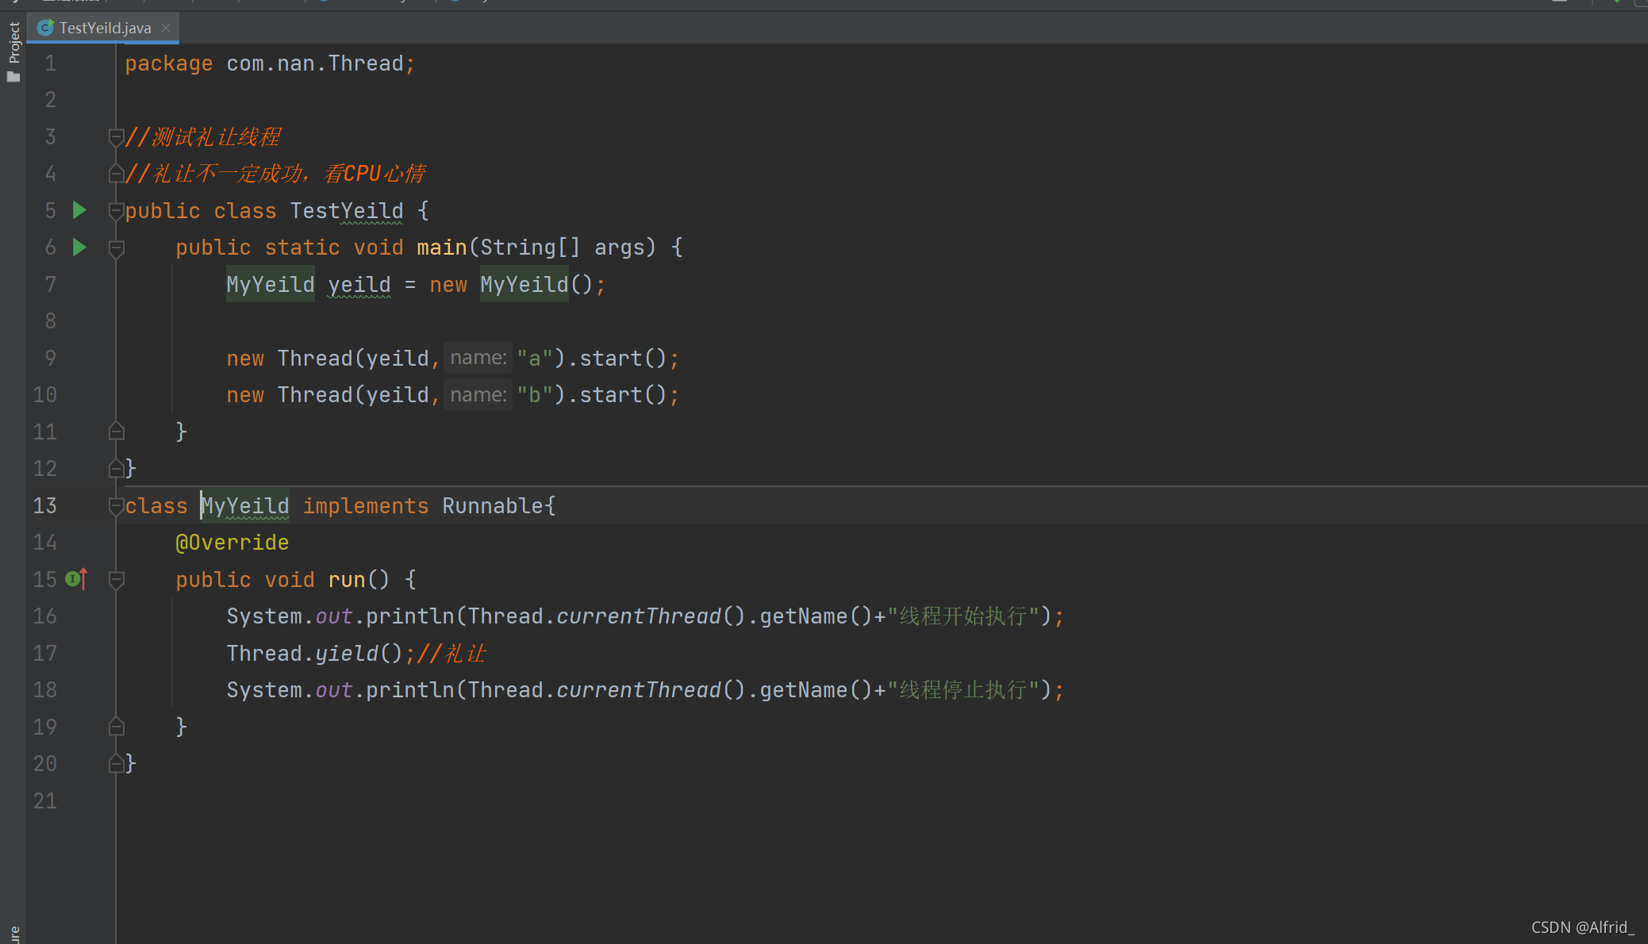Click MyYeild() constructor call on line 7
1648x944 pixels.
point(537,285)
